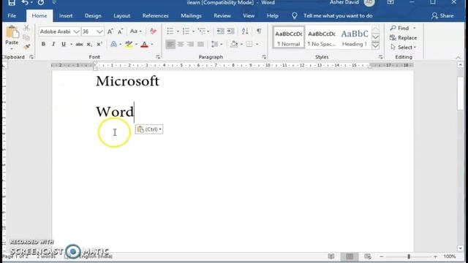Viewport: 468px width, 263px height.
Task: Increase font size with Grow Font icon
Action: 110,31
